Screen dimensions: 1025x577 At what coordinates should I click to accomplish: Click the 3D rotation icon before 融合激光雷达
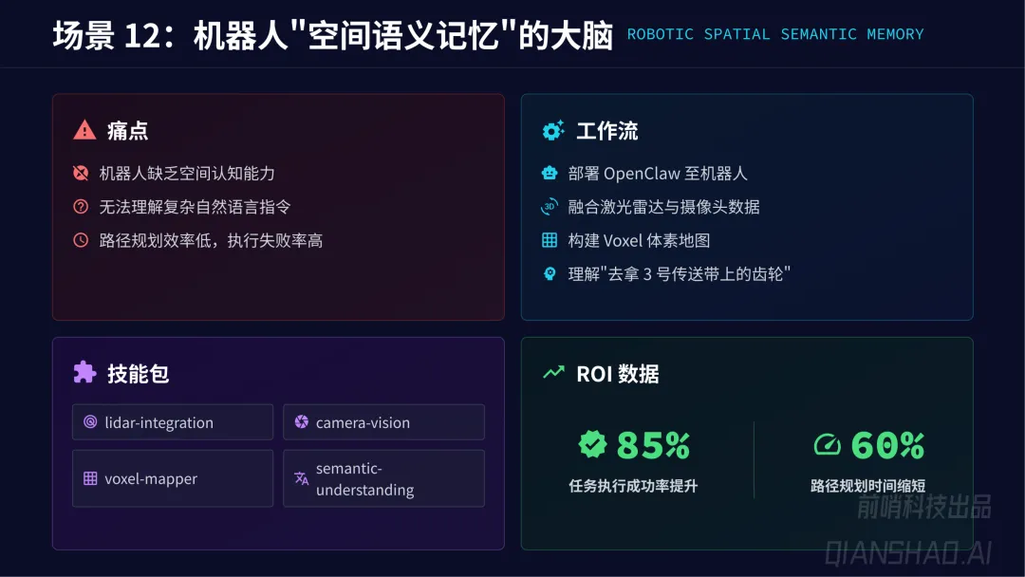coord(550,207)
